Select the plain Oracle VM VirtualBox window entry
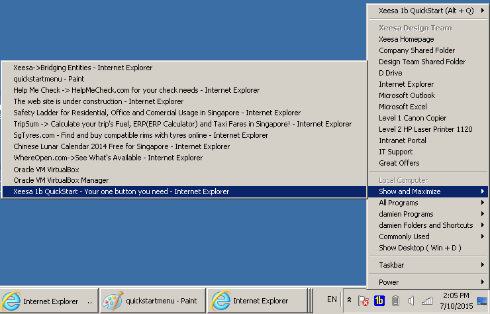This screenshot has width=490, height=314. coord(184,169)
